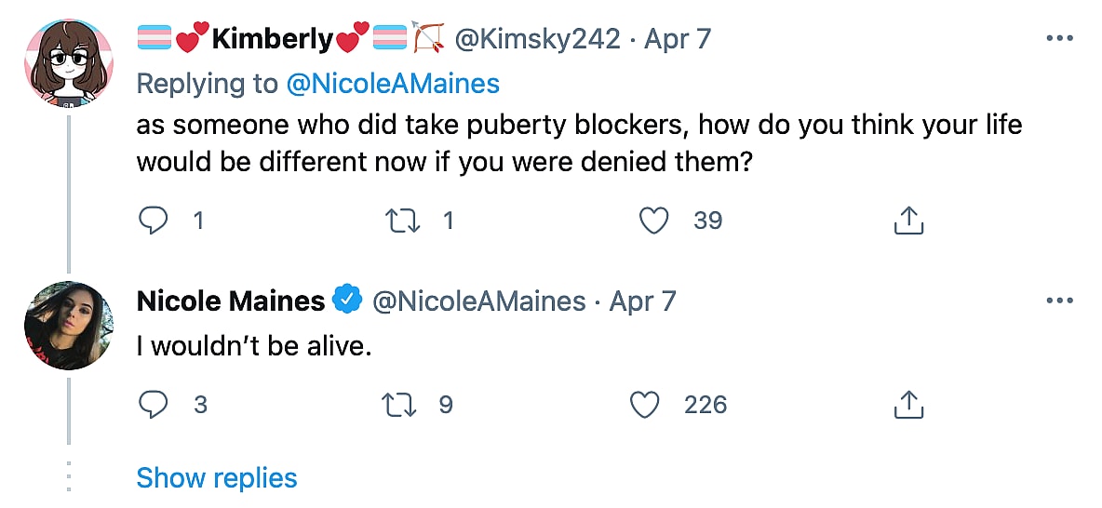The width and height of the screenshot is (1102, 508).
Task: Reply to Kimberly's tweet
Action: point(151,221)
